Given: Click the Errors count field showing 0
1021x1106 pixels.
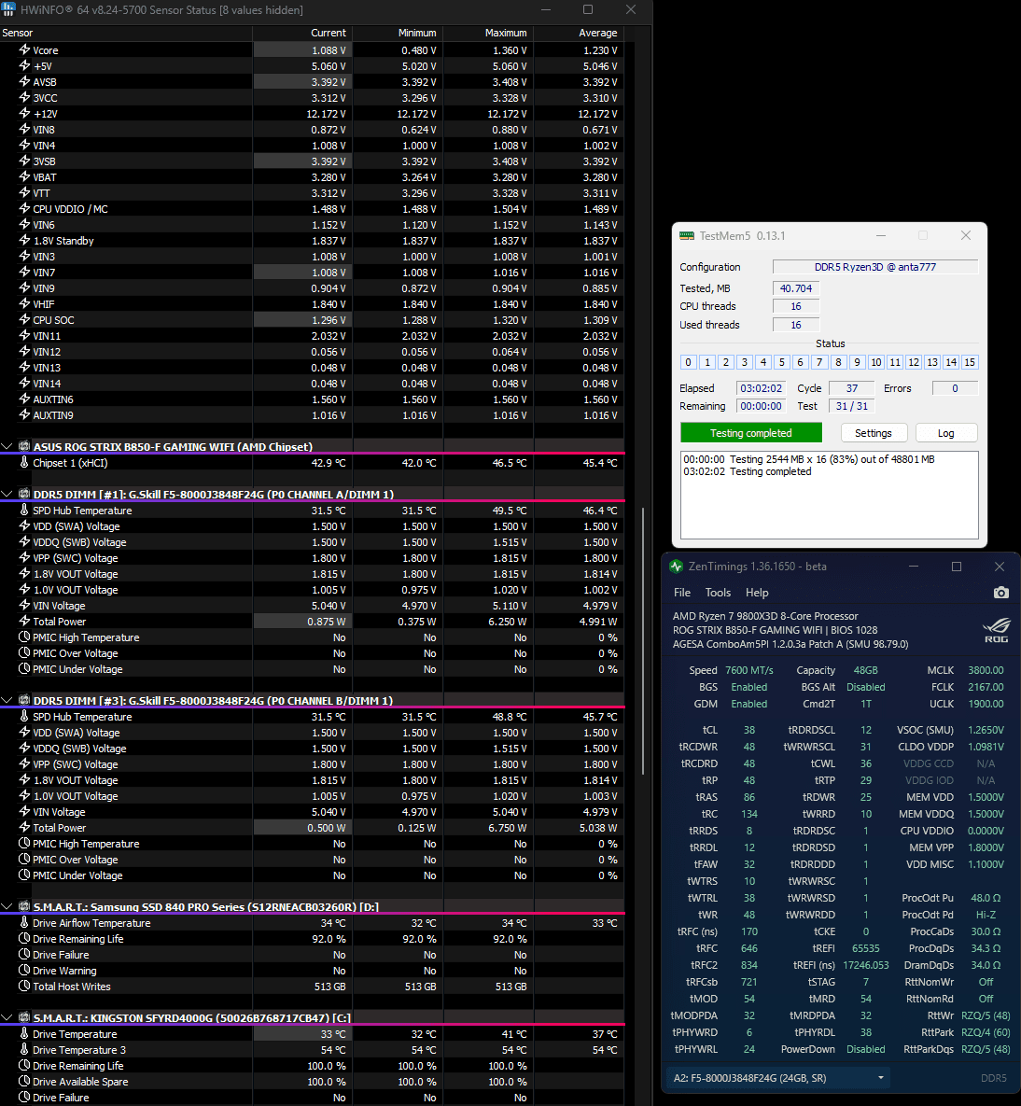Looking at the screenshot, I should (x=955, y=388).
